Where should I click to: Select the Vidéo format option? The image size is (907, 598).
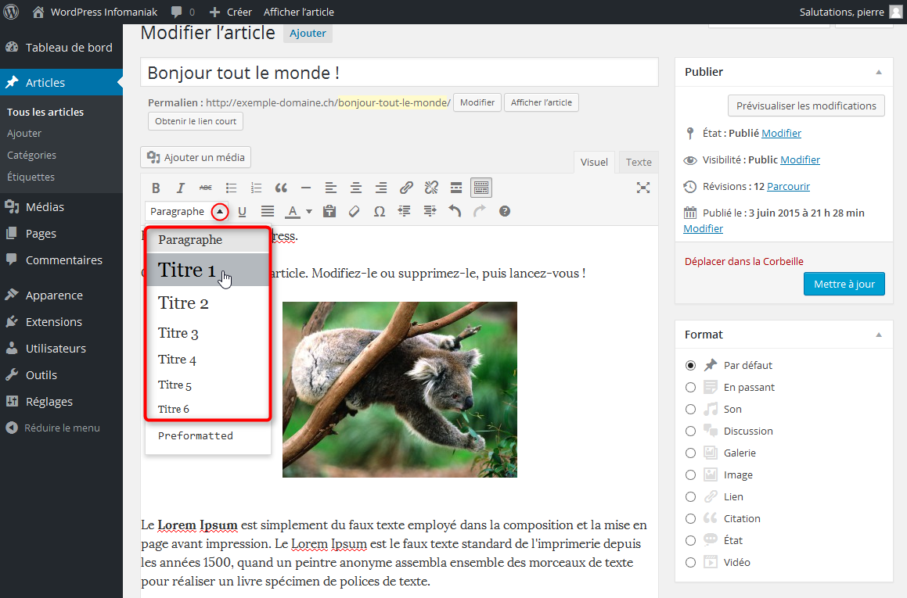[x=690, y=562]
